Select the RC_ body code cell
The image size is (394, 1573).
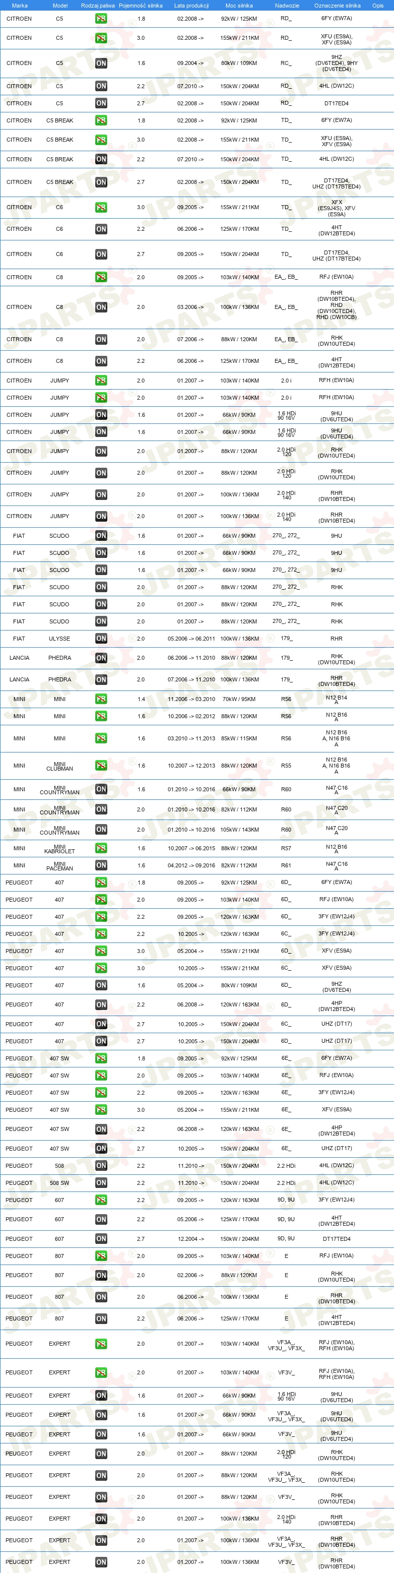[286, 64]
